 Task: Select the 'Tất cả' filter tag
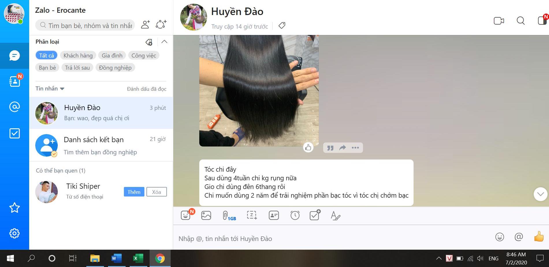point(46,55)
